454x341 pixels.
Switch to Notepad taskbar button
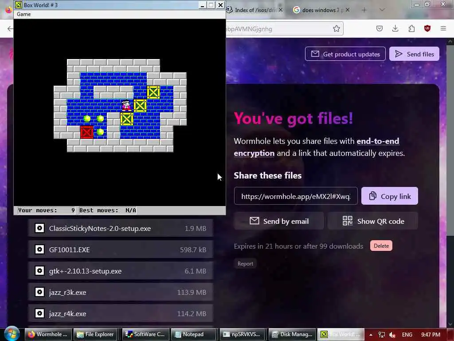coord(194,334)
